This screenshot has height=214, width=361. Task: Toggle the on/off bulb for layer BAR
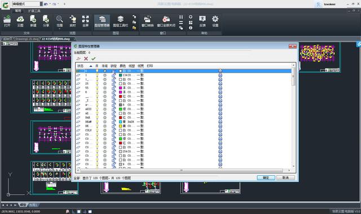pyautogui.click(x=97, y=117)
